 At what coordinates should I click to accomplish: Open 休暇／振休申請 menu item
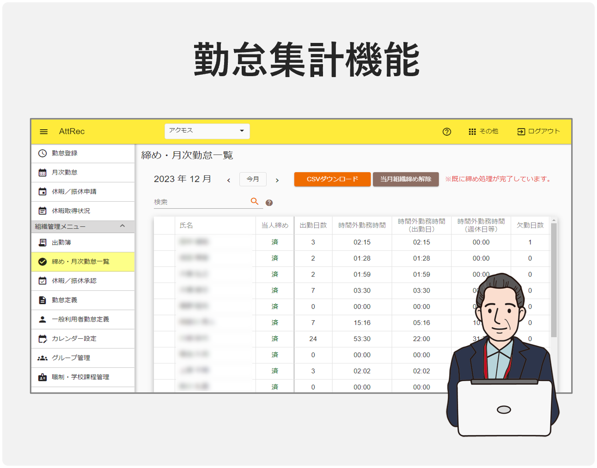(x=83, y=192)
